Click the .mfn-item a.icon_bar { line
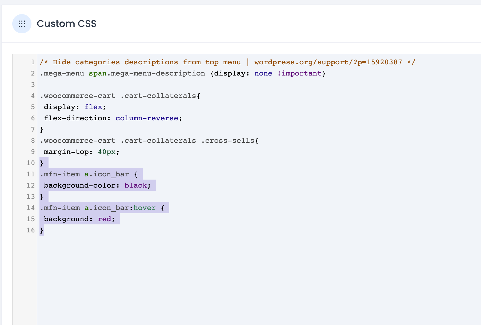 tap(89, 174)
